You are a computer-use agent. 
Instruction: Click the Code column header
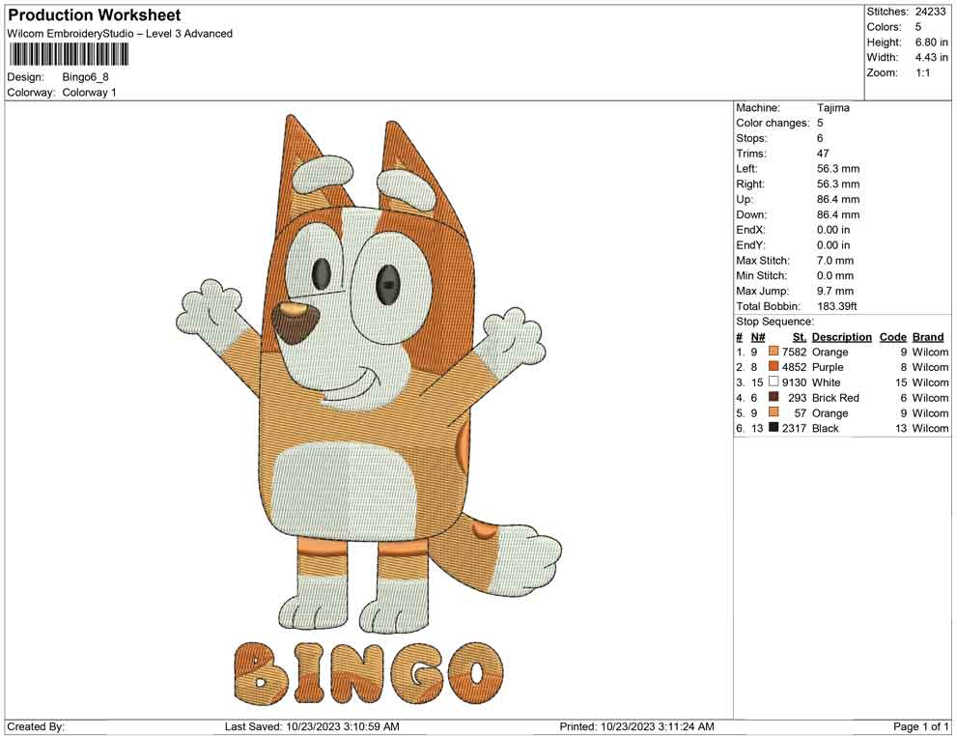[892, 337]
